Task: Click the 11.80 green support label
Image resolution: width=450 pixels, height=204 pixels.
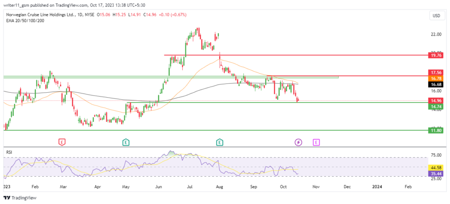Action: coord(435,130)
